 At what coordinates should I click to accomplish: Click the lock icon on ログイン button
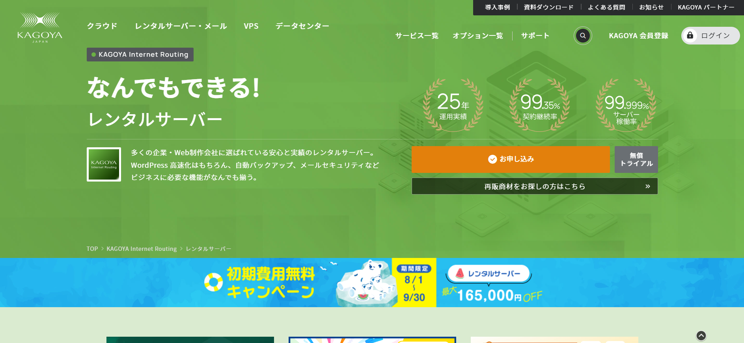690,35
